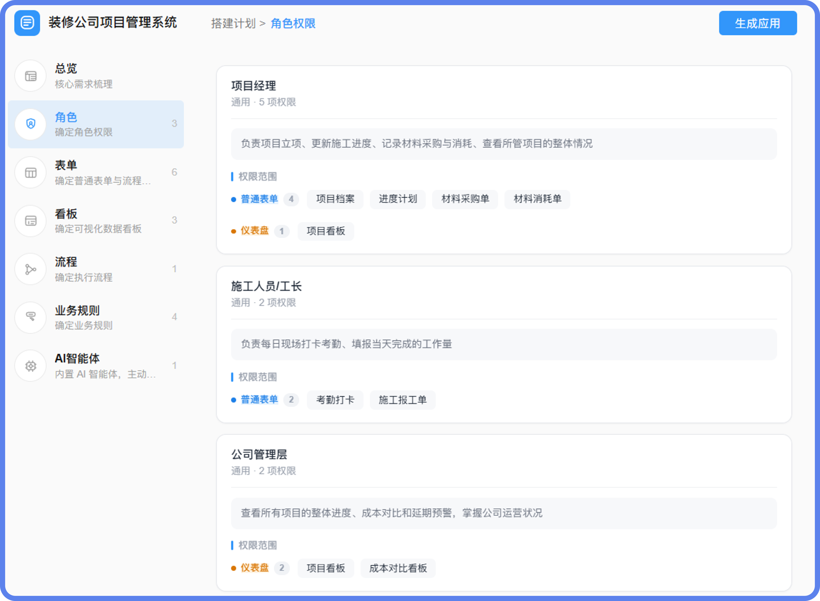
Task: Click the 角色 shield icon in sidebar
Action: click(31, 124)
